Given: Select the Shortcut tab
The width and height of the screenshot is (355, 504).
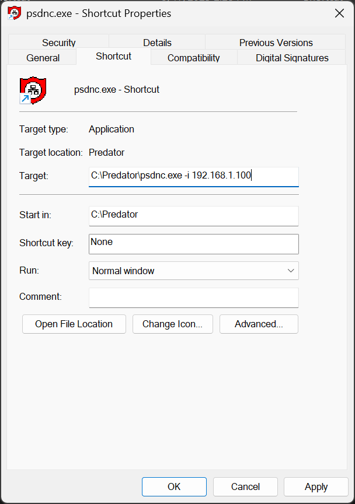Looking at the screenshot, I should pos(113,57).
